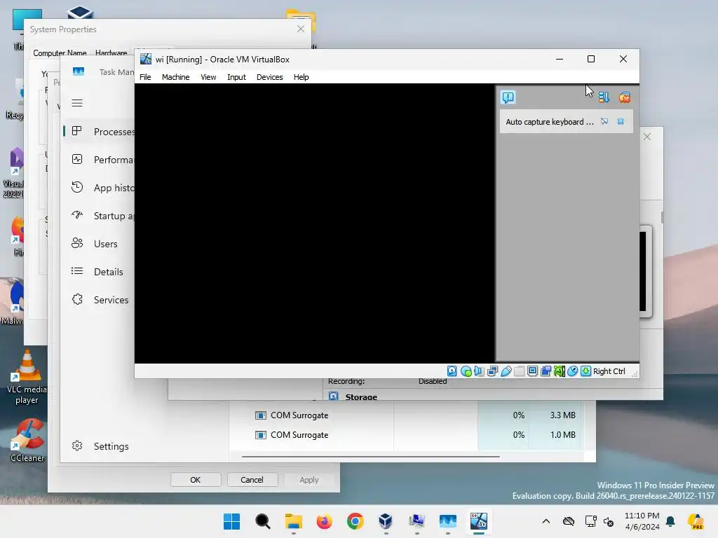Select App history in Task Manager sidebar
Image resolution: width=718 pixels, height=538 pixels.
[100, 188]
